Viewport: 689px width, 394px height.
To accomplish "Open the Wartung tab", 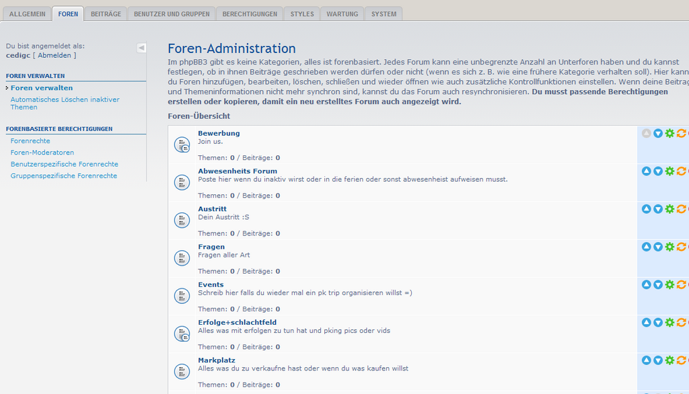I will [342, 14].
